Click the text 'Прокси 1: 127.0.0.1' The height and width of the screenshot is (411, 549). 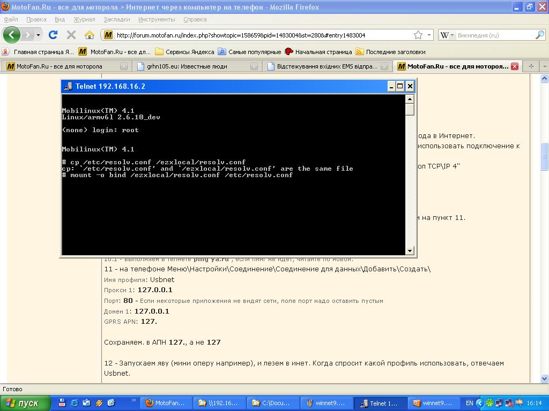point(138,290)
